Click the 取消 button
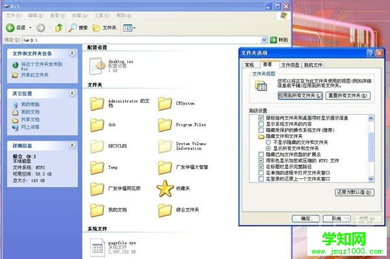390x259 pixels. point(337,219)
